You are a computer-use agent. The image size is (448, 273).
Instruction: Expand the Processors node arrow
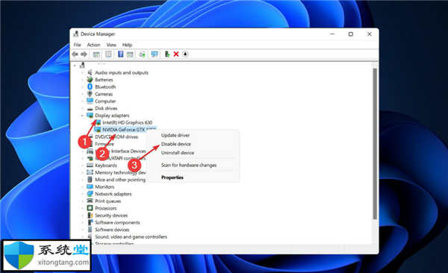82,208
